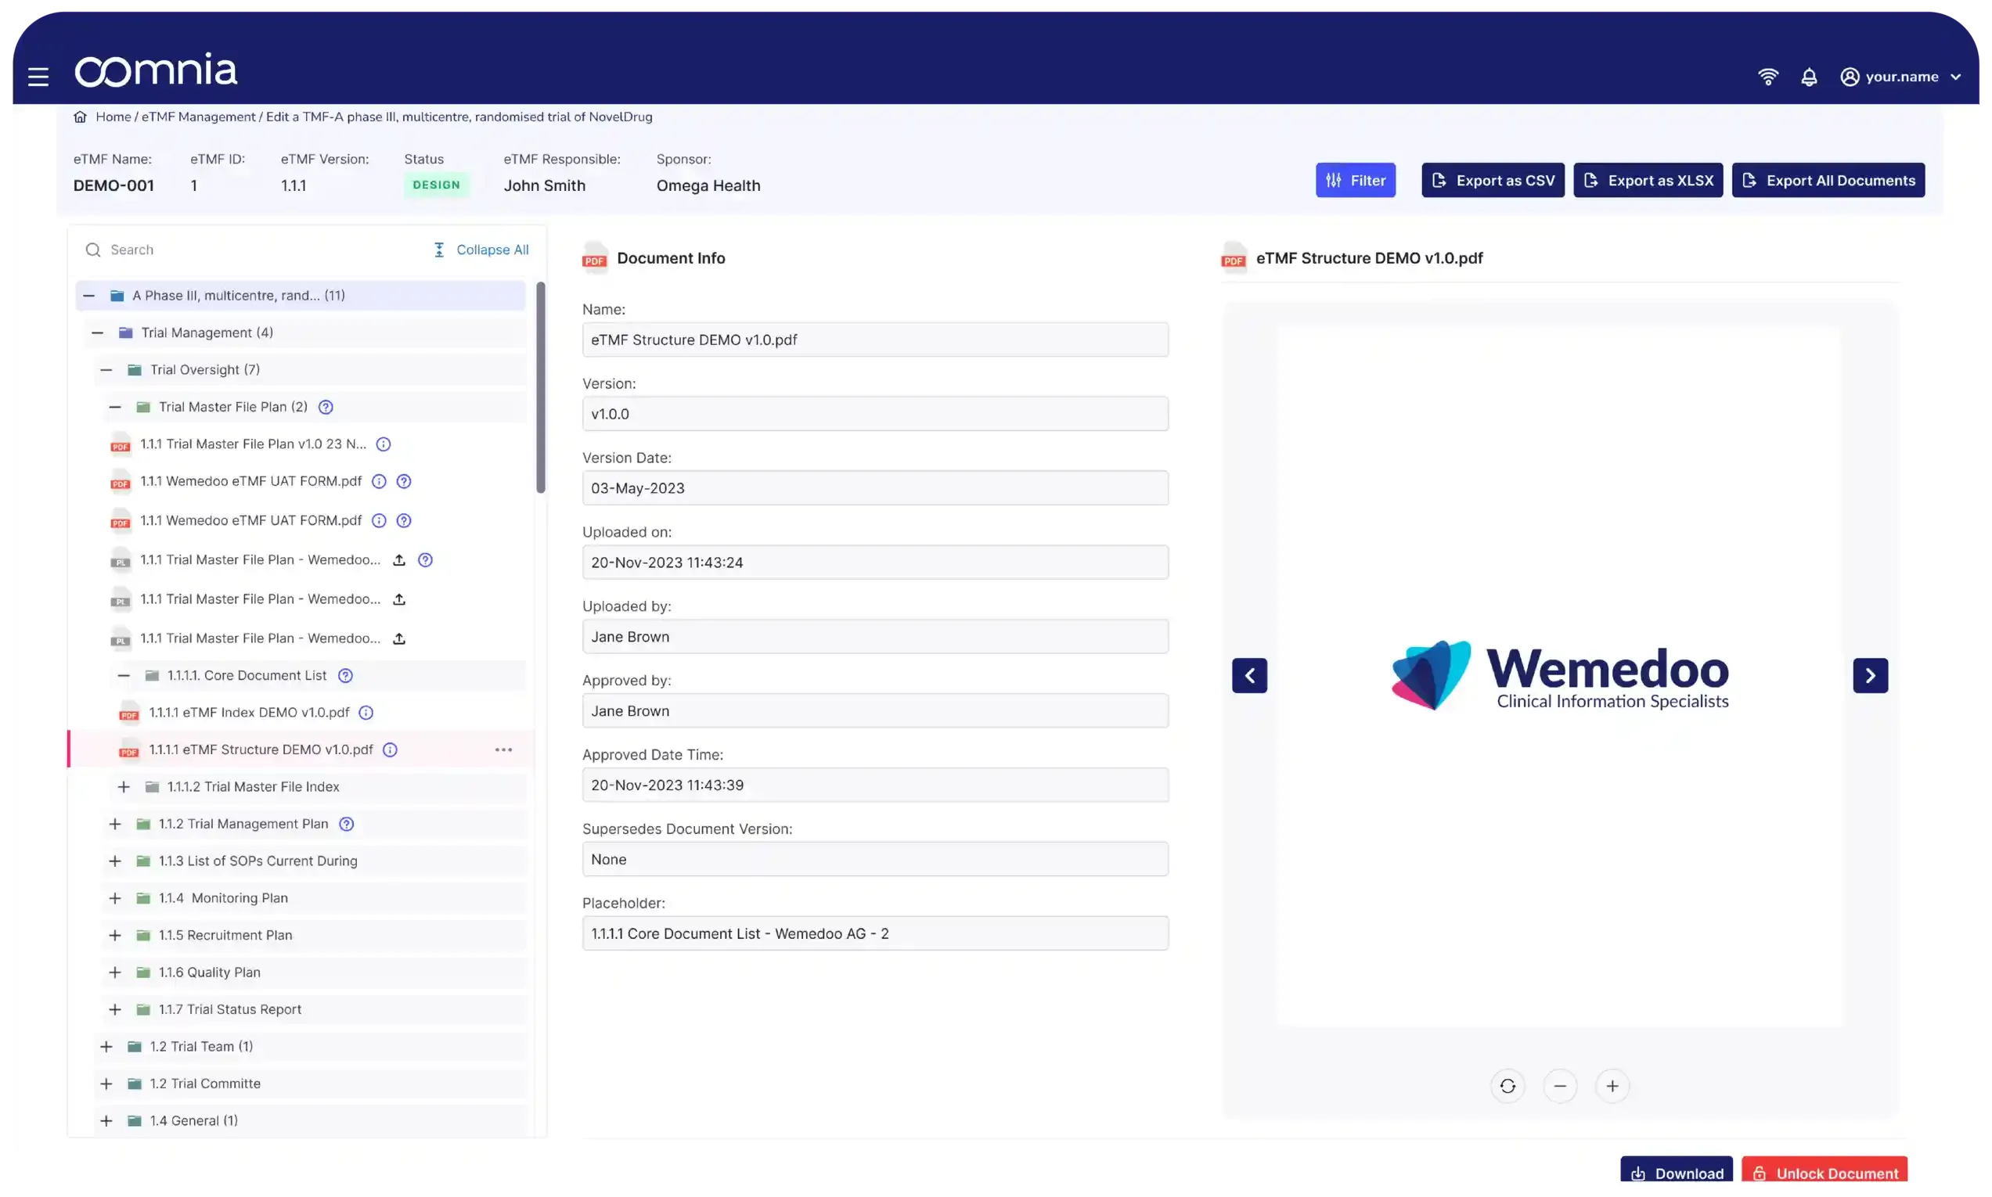This screenshot has width=1992, height=1197.
Task: Go to next page in PDF preview
Action: [x=1870, y=676]
